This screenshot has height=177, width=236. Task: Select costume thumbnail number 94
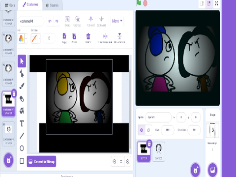point(8,134)
